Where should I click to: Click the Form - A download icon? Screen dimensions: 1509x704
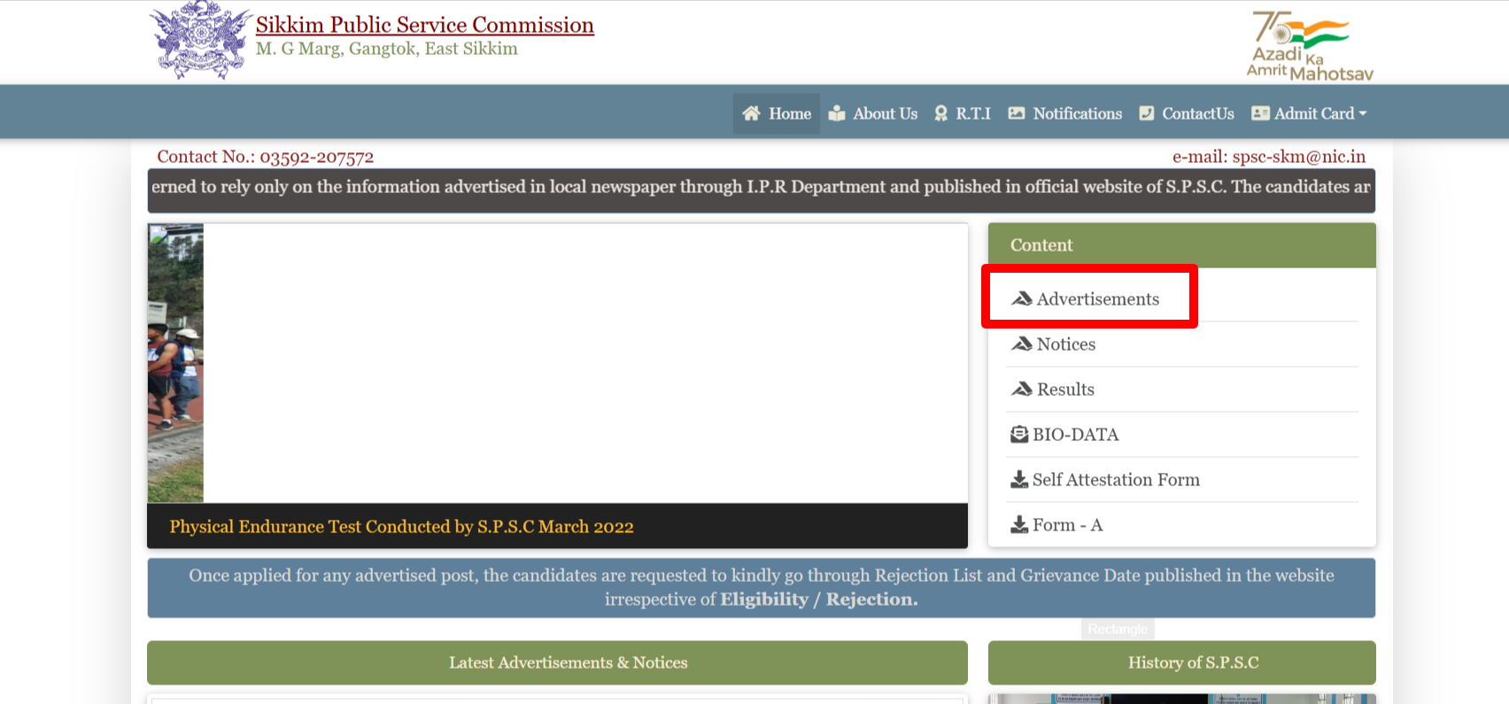(1019, 525)
